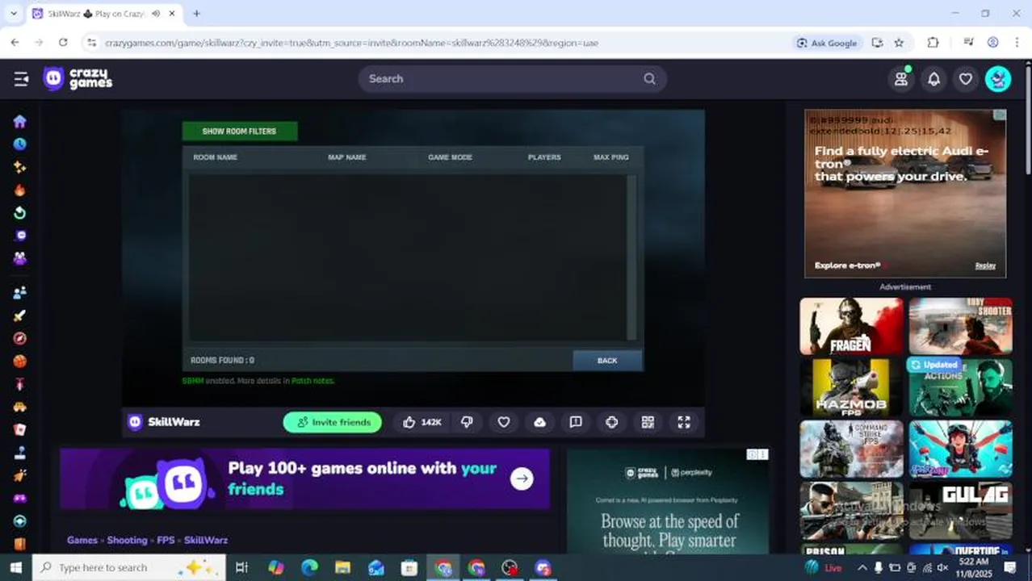Open the CrazyGames hamburger menu

point(21,78)
